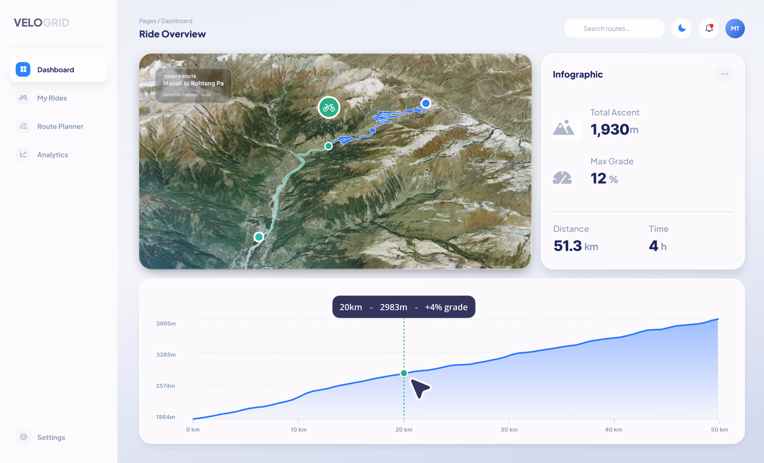Click the 3285m elevation axis label

tap(166, 355)
